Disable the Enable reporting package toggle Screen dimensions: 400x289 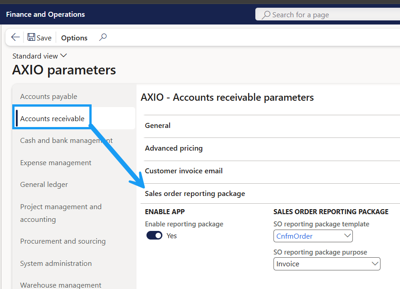click(154, 235)
